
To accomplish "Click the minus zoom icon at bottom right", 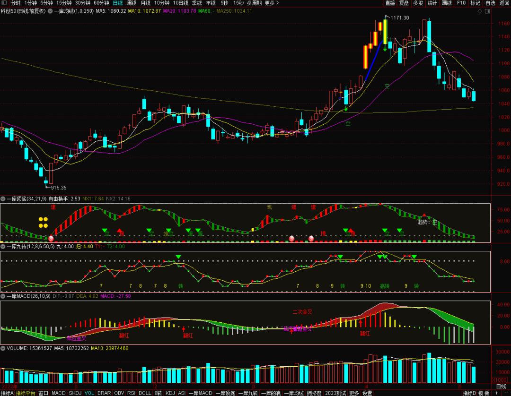I will tap(505, 393).
